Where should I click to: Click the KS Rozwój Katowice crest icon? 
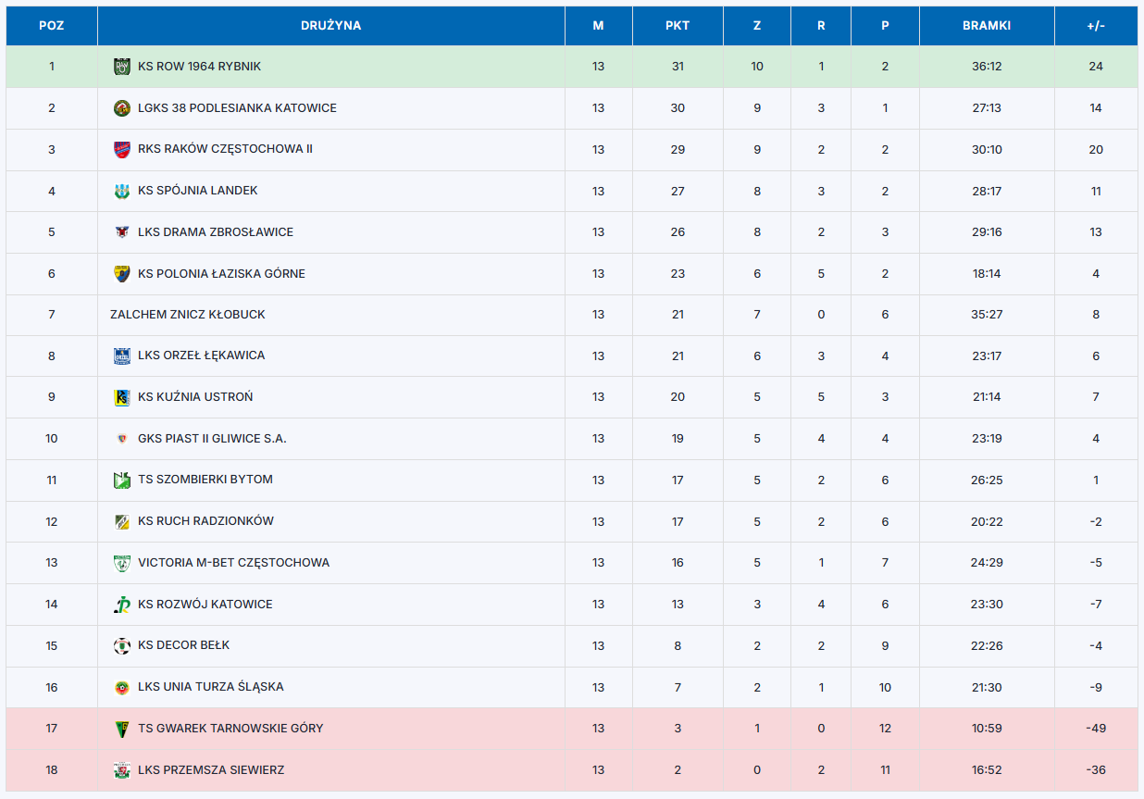121,605
